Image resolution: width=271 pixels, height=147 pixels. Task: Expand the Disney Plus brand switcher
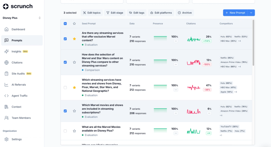(x=40, y=18)
